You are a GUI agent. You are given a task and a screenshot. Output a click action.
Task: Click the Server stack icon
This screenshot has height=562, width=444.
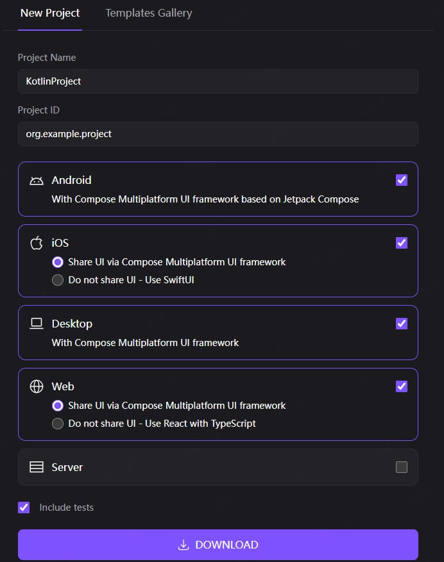click(x=37, y=467)
